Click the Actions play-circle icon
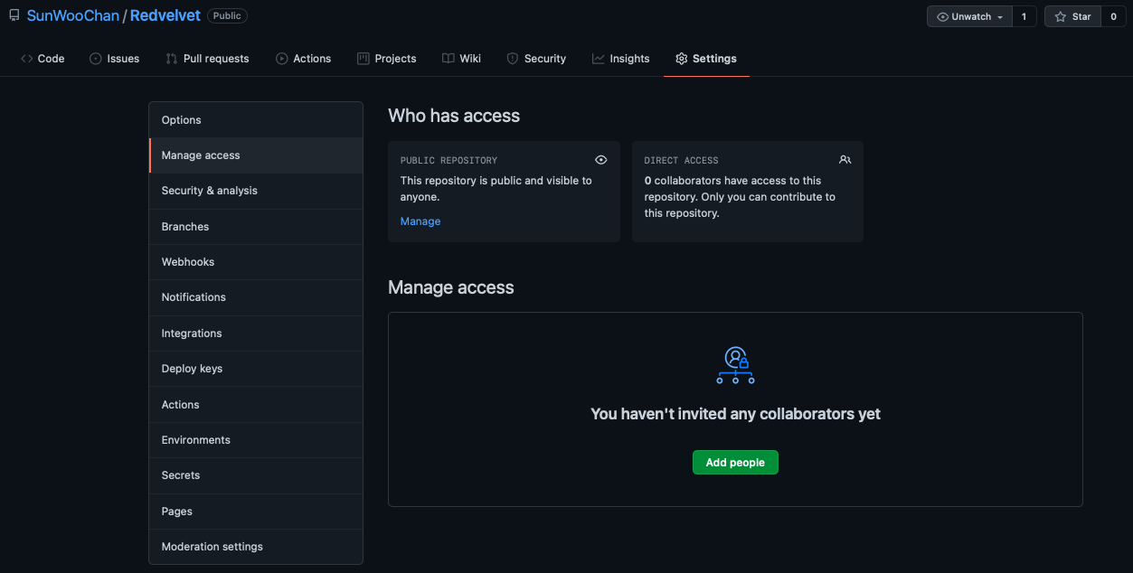The image size is (1133, 573). point(282,59)
